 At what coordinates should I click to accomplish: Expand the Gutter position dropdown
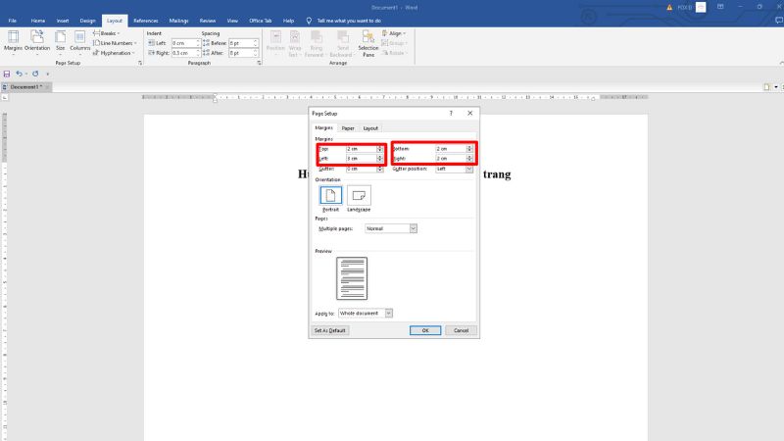tap(468, 169)
